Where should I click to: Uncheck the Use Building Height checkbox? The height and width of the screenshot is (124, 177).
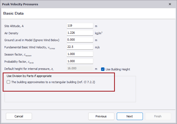(103, 69)
